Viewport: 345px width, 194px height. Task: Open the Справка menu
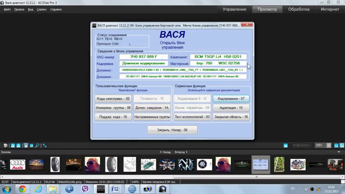(x=56, y=10)
